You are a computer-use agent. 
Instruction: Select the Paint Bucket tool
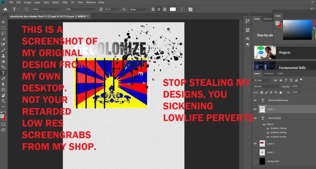pyautogui.click(x=4, y=67)
